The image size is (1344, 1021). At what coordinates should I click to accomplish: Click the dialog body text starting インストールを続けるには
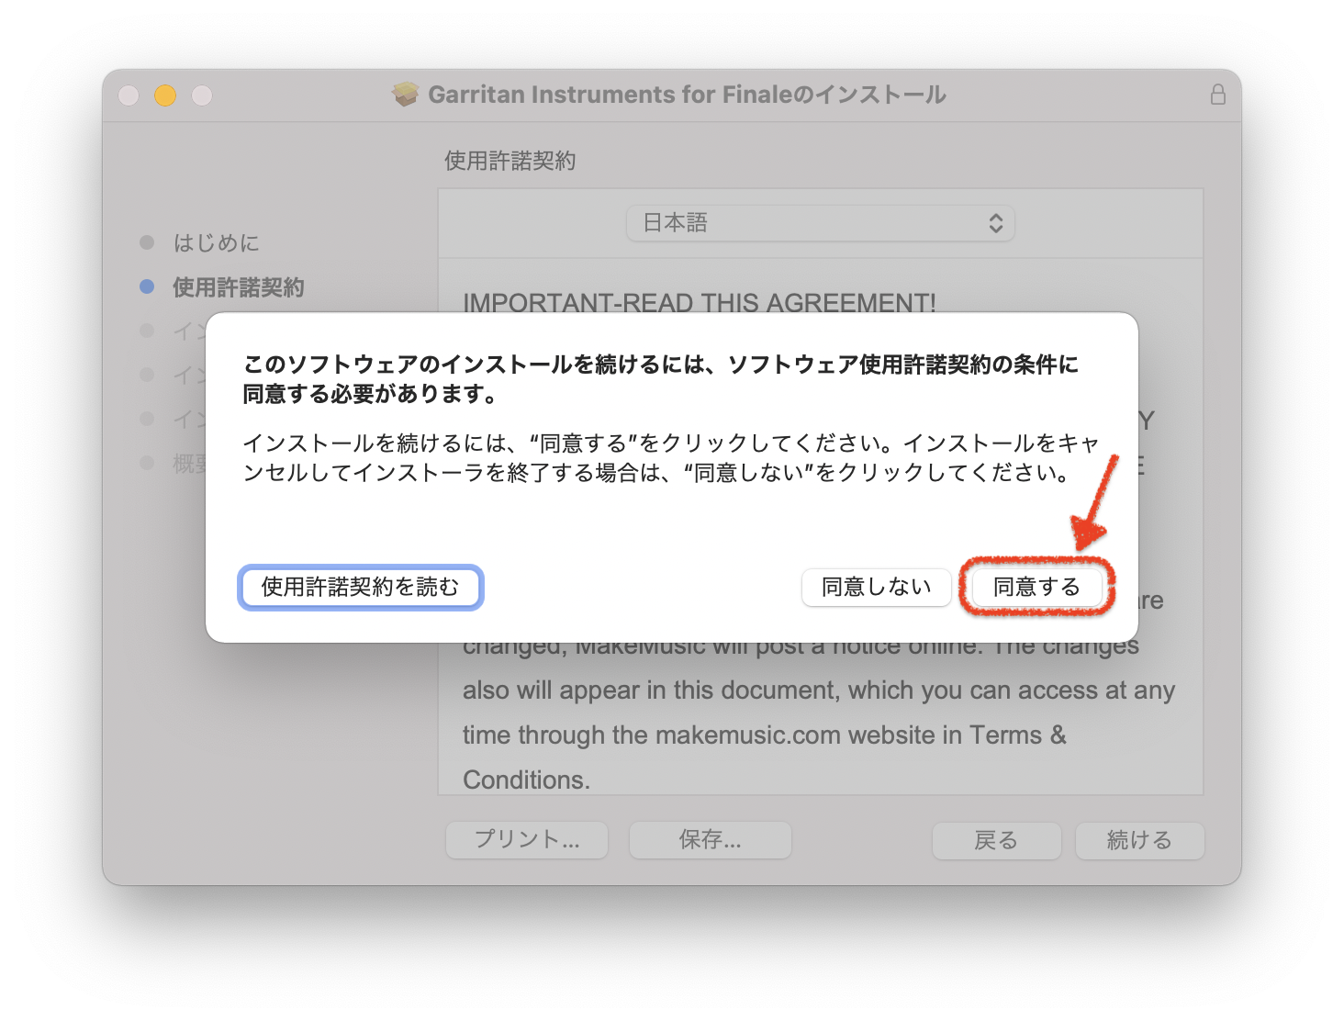(671, 458)
